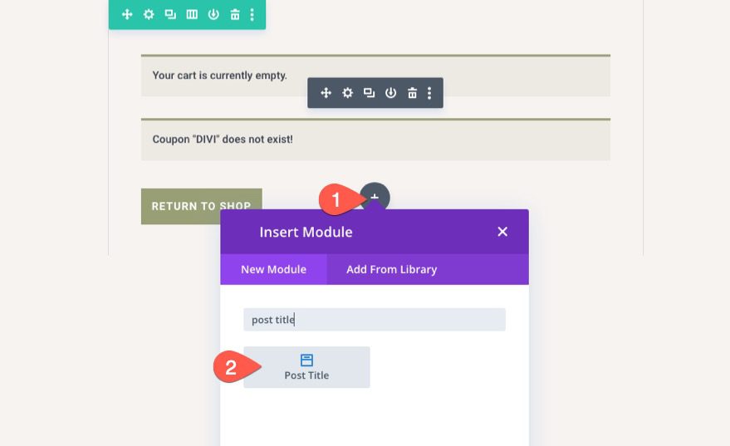Image resolution: width=730 pixels, height=446 pixels.
Task: Open more options dots in dark module toolbar
Action: (x=429, y=93)
